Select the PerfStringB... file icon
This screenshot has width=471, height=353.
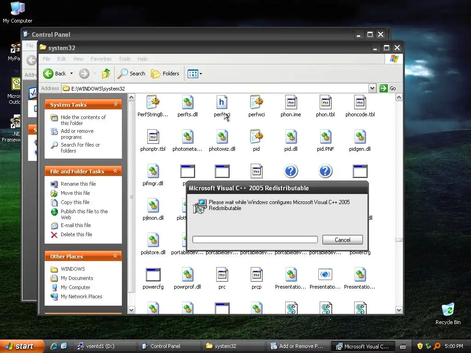click(153, 102)
